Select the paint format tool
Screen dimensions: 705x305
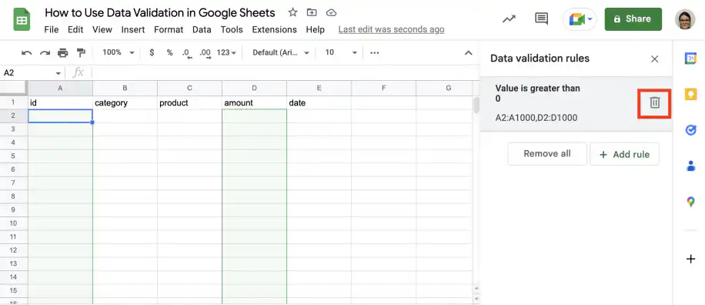[81, 52]
